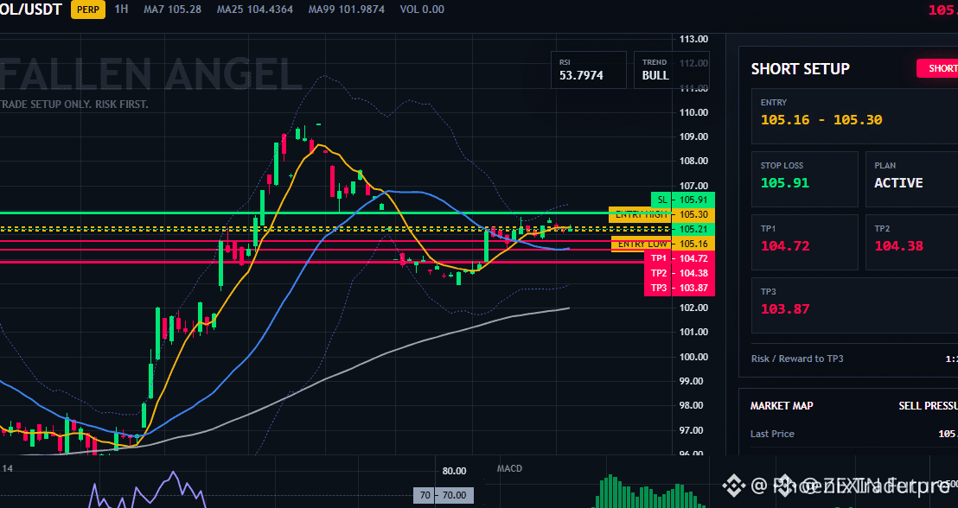Image resolution: width=958 pixels, height=508 pixels.
Task: Click the 80.00 RSI scale value
Action: coord(454,471)
